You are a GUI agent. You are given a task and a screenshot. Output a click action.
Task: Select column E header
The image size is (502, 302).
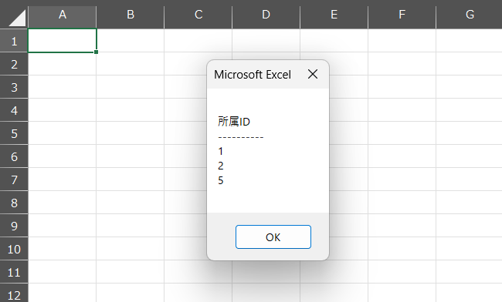coord(334,15)
